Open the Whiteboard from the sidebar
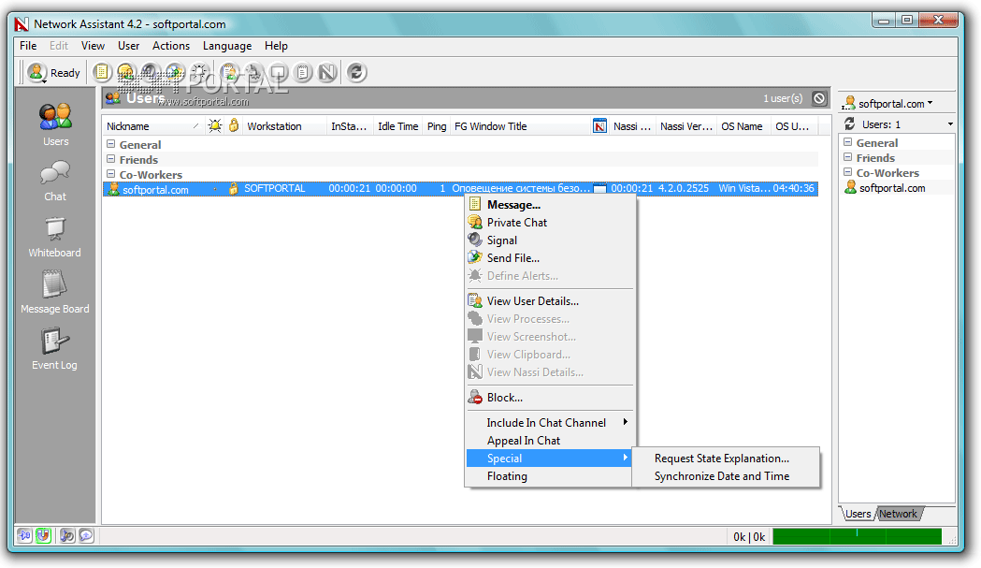Viewport: 981px width, 568px height. point(55,238)
